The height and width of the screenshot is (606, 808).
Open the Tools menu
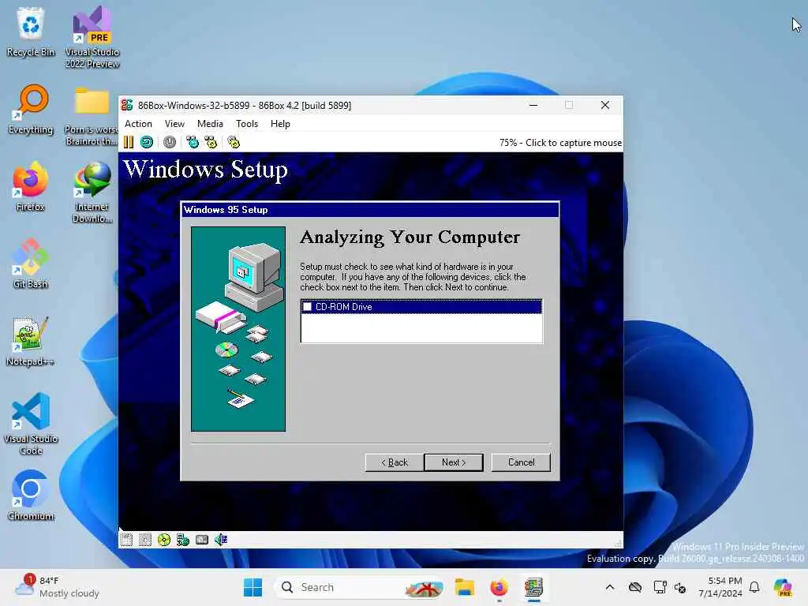point(247,124)
